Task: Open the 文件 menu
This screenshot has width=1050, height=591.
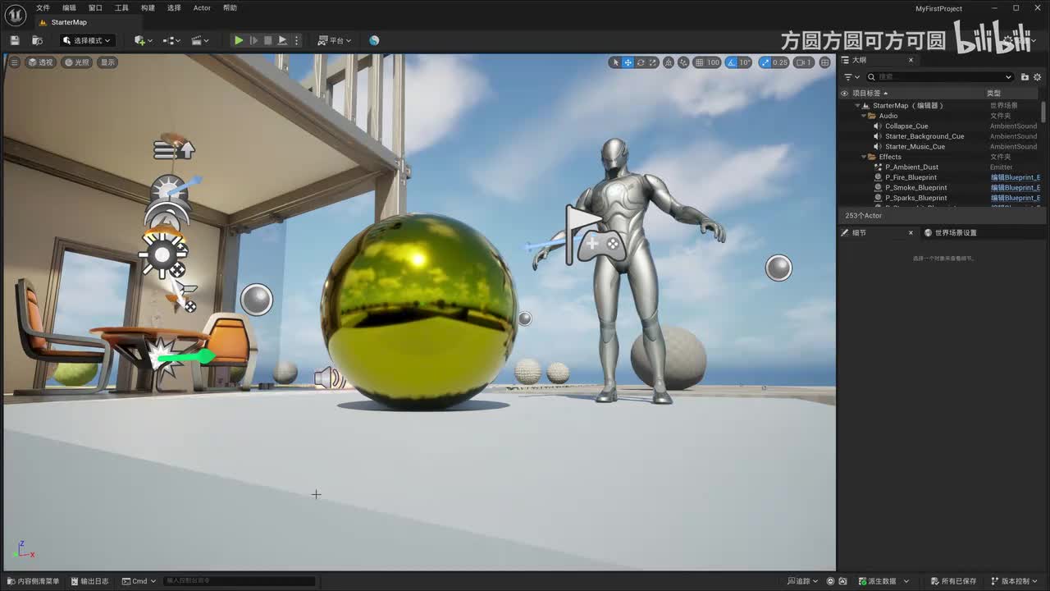Action: tap(43, 8)
